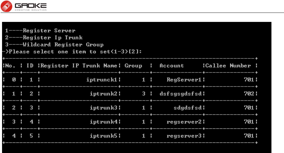The height and width of the screenshot is (153, 284).
Task: Select the Register Server menu line
Action: (40, 31)
